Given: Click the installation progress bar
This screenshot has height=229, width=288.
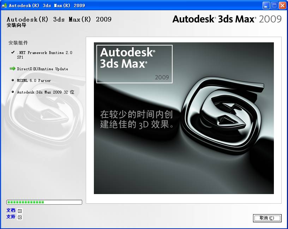Looking at the screenshot, I should (x=44, y=202).
